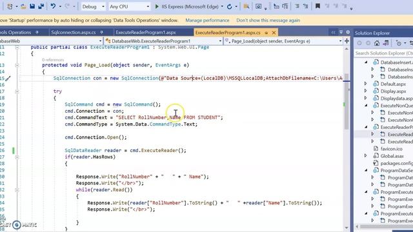Close the ExecuteReaderProgram1.aspx.cs tab
This screenshot has width=413, height=232.
tap(274, 32)
